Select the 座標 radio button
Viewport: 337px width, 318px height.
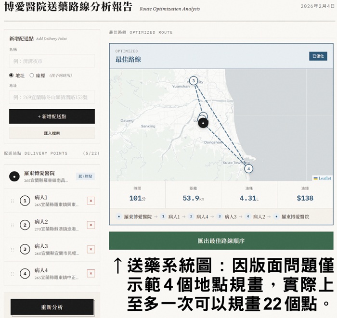pos(32,76)
